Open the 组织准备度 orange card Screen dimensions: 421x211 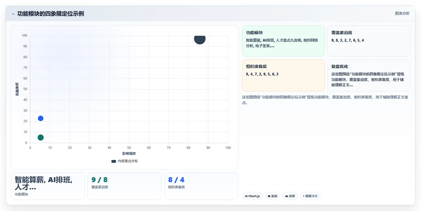click(283, 75)
